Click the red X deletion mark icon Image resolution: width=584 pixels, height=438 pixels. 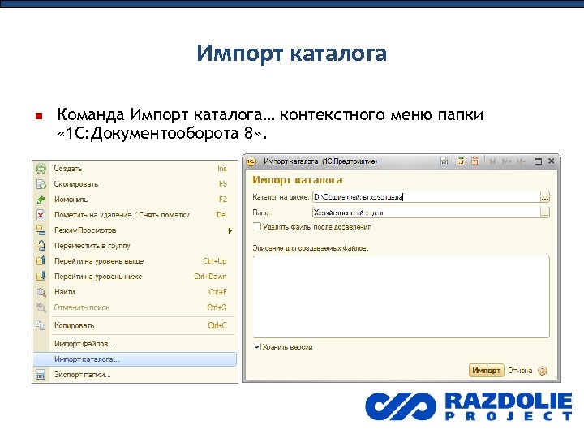pos(41,215)
